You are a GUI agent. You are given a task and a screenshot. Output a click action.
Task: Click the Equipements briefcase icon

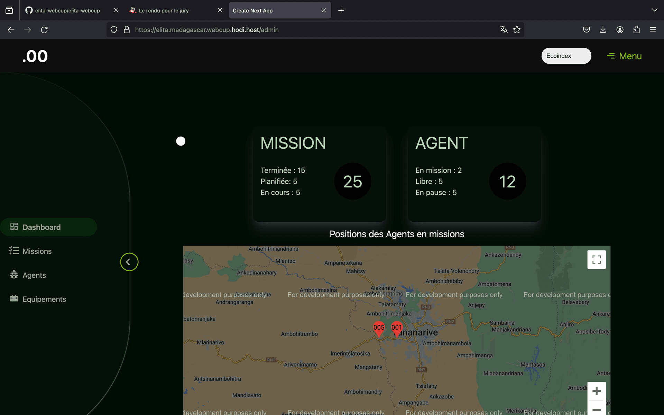(x=14, y=298)
